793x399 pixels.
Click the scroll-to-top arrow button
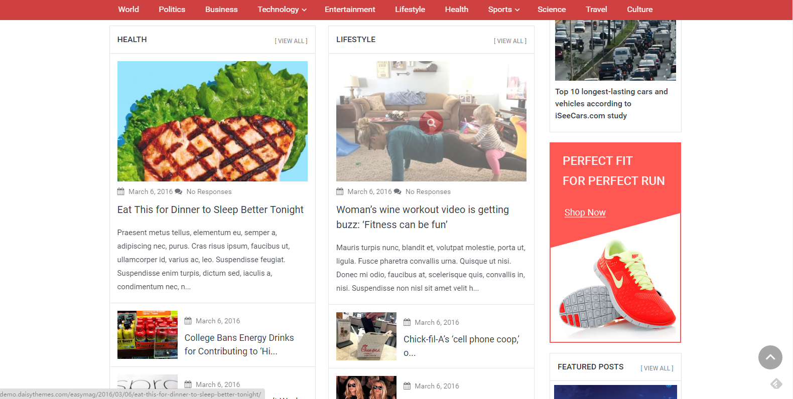click(x=770, y=357)
